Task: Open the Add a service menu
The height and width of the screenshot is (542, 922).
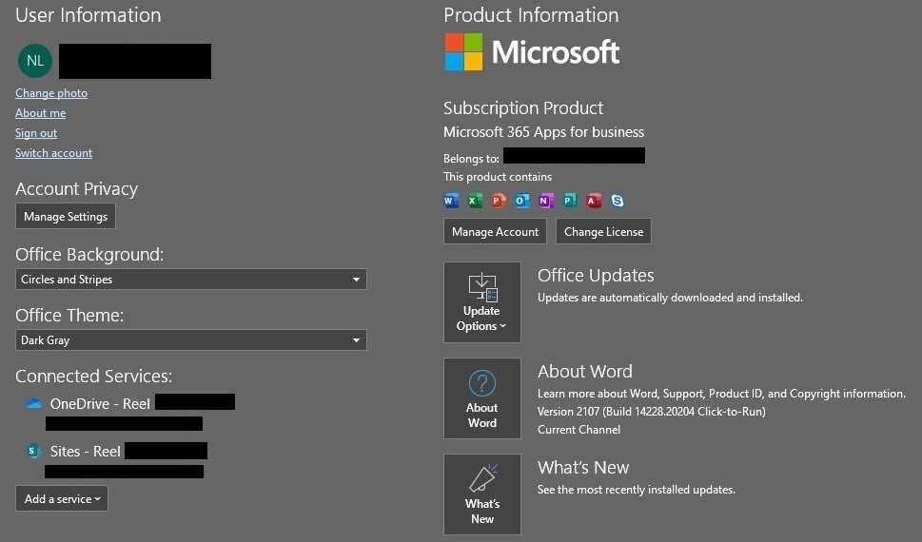Action: pos(62,498)
